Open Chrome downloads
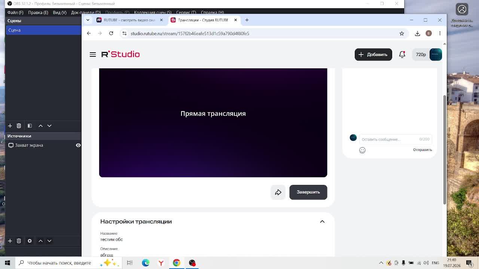479x269 pixels. [417, 34]
